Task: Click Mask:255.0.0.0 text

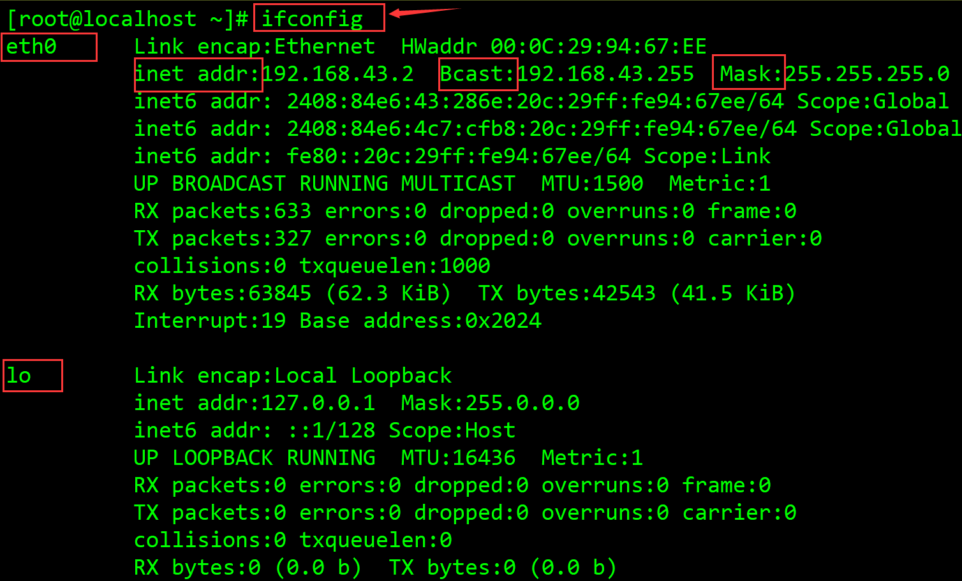Action: coord(491,403)
